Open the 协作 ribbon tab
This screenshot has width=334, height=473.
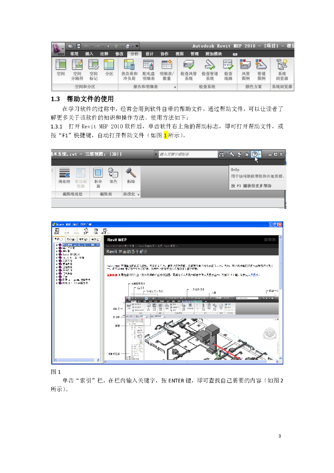(164, 54)
